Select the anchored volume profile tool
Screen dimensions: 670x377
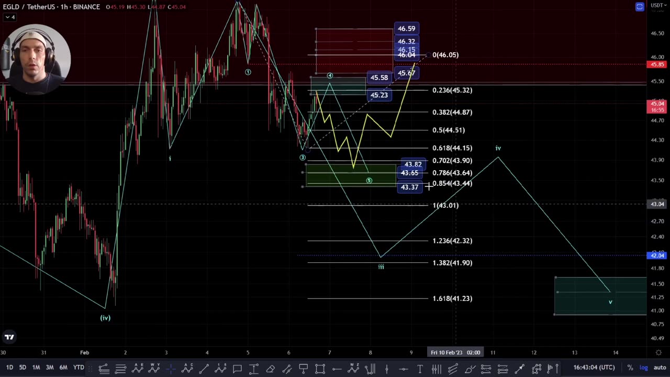(552, 369)
